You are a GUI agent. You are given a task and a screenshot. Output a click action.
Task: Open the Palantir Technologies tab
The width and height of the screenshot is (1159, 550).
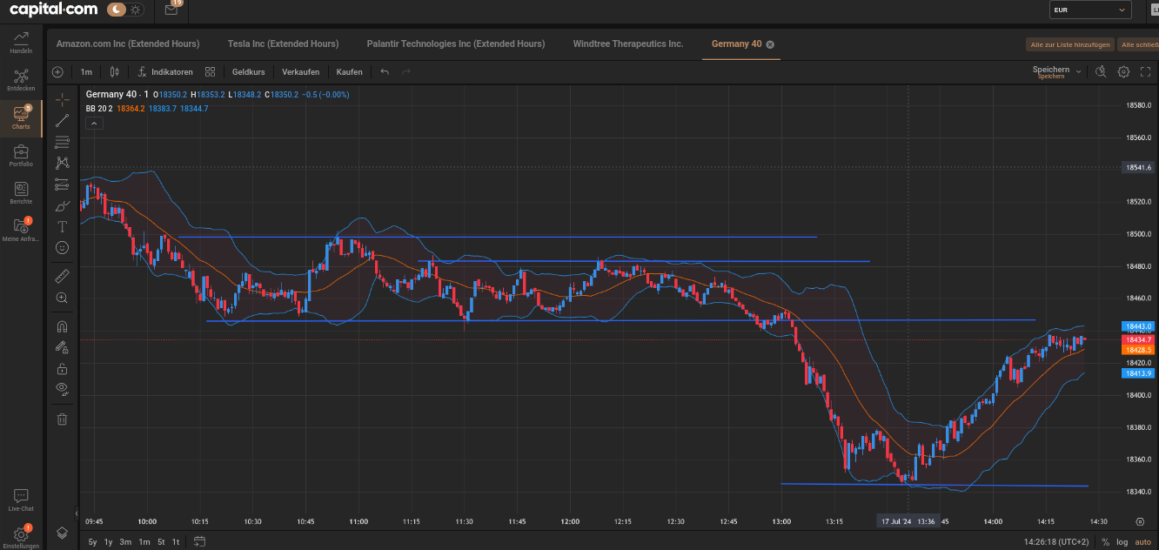[x=455, y=44]
